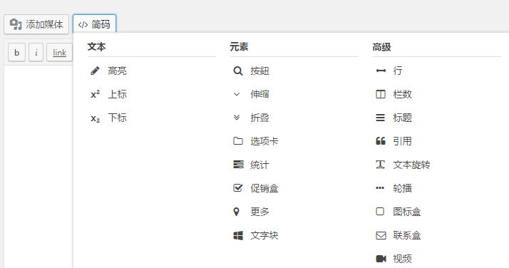Click the square icon beside 图标盒
509x268 pixels.
(380, 212)
